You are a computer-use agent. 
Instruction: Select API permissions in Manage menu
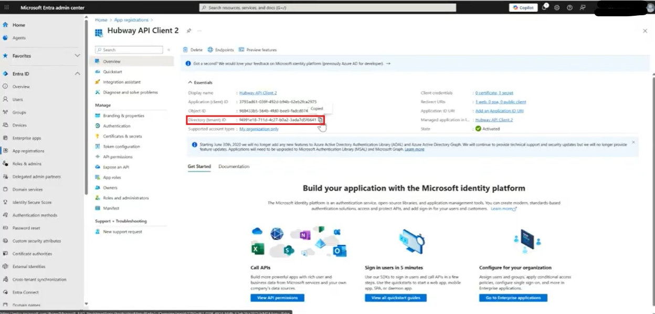pos(118,157)
